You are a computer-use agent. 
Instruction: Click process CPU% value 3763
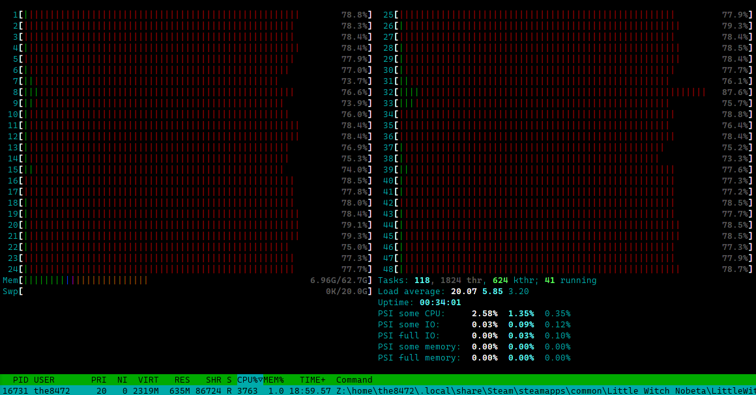point(248,390)
